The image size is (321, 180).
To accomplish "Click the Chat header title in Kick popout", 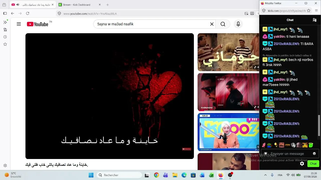I will [290, 20].
